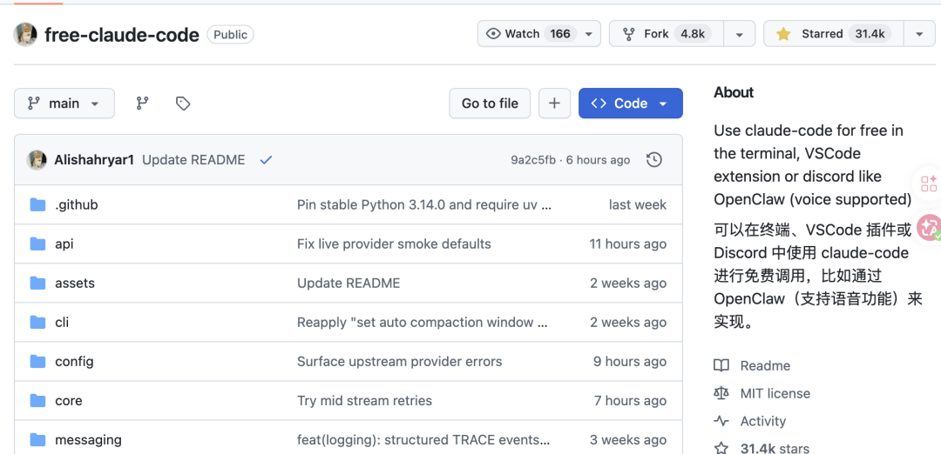Click the Alishahryar1 commit author avatar
This screenshot has height=454, width=941.
(37, 160)
